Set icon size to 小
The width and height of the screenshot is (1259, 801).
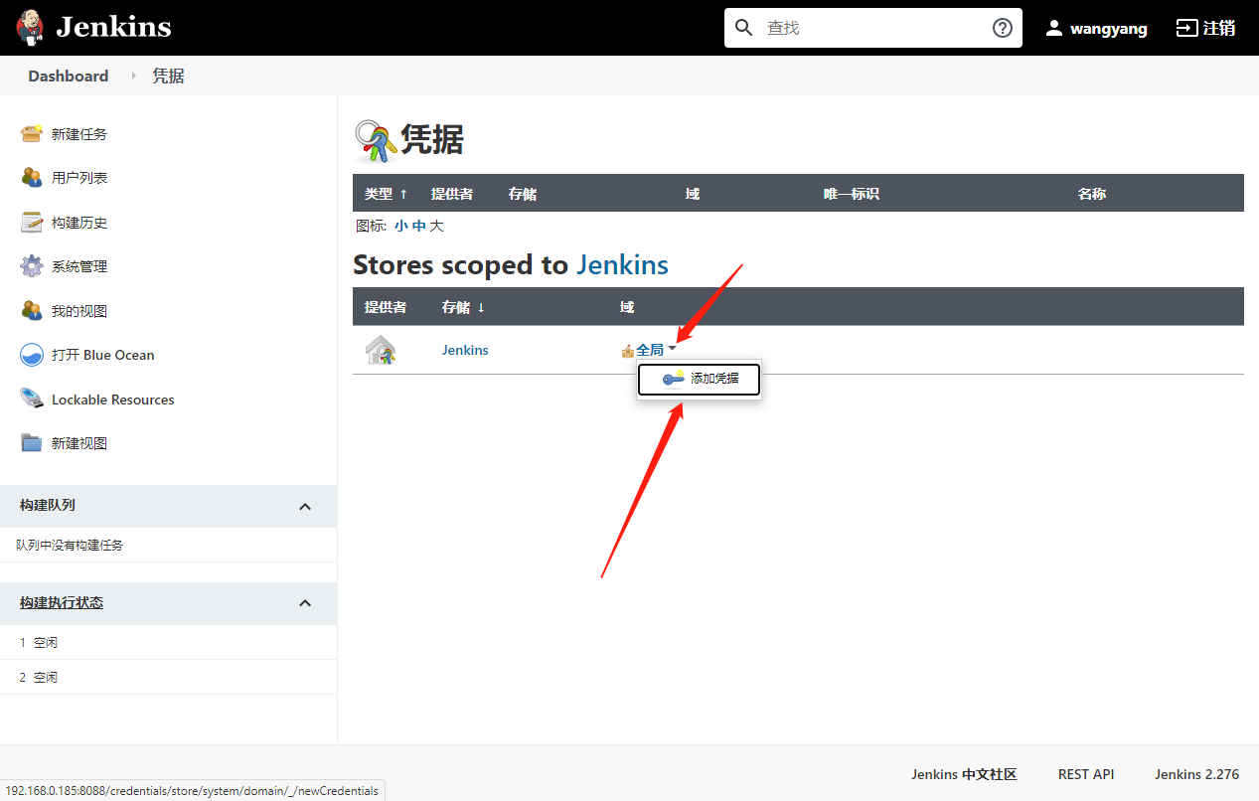(400, 226)
